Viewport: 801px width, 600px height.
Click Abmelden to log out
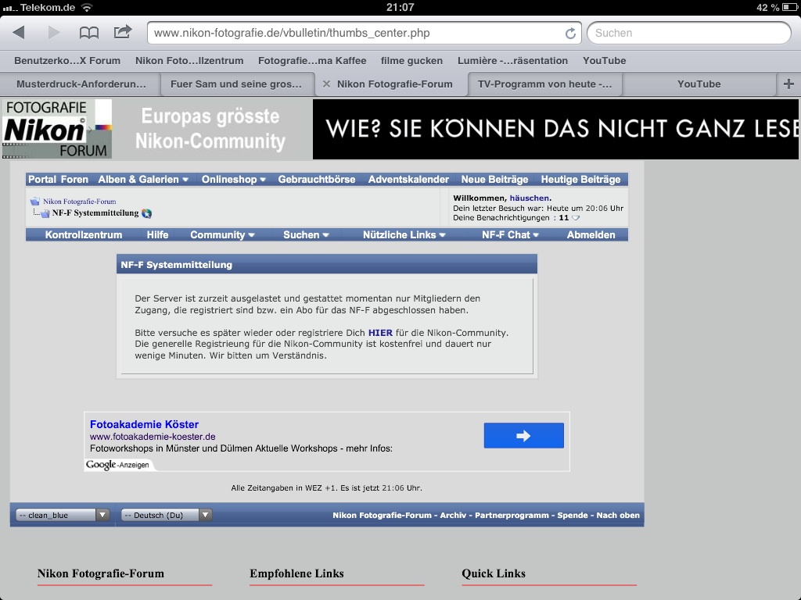point(591,234)
